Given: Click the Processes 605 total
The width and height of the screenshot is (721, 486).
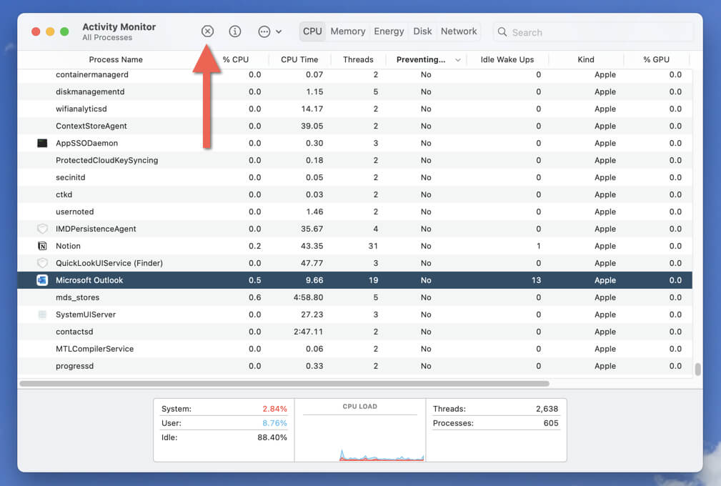Looking at the screenshot, I should [551, 423].
